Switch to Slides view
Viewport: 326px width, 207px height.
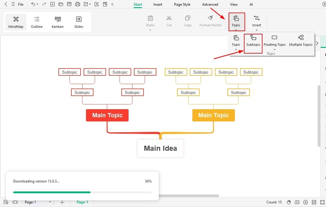(x=79, y=22)
